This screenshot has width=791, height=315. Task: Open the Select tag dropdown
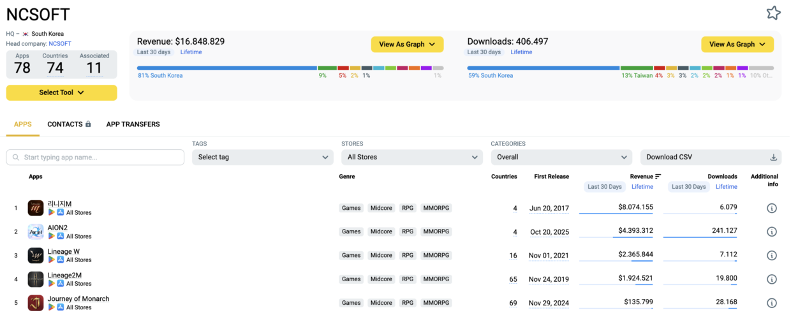pos(262,157)
